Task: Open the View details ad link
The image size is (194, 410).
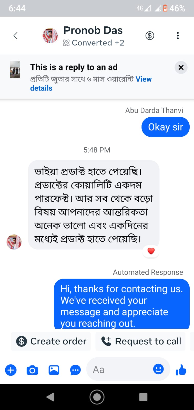Action: point(144,79)
